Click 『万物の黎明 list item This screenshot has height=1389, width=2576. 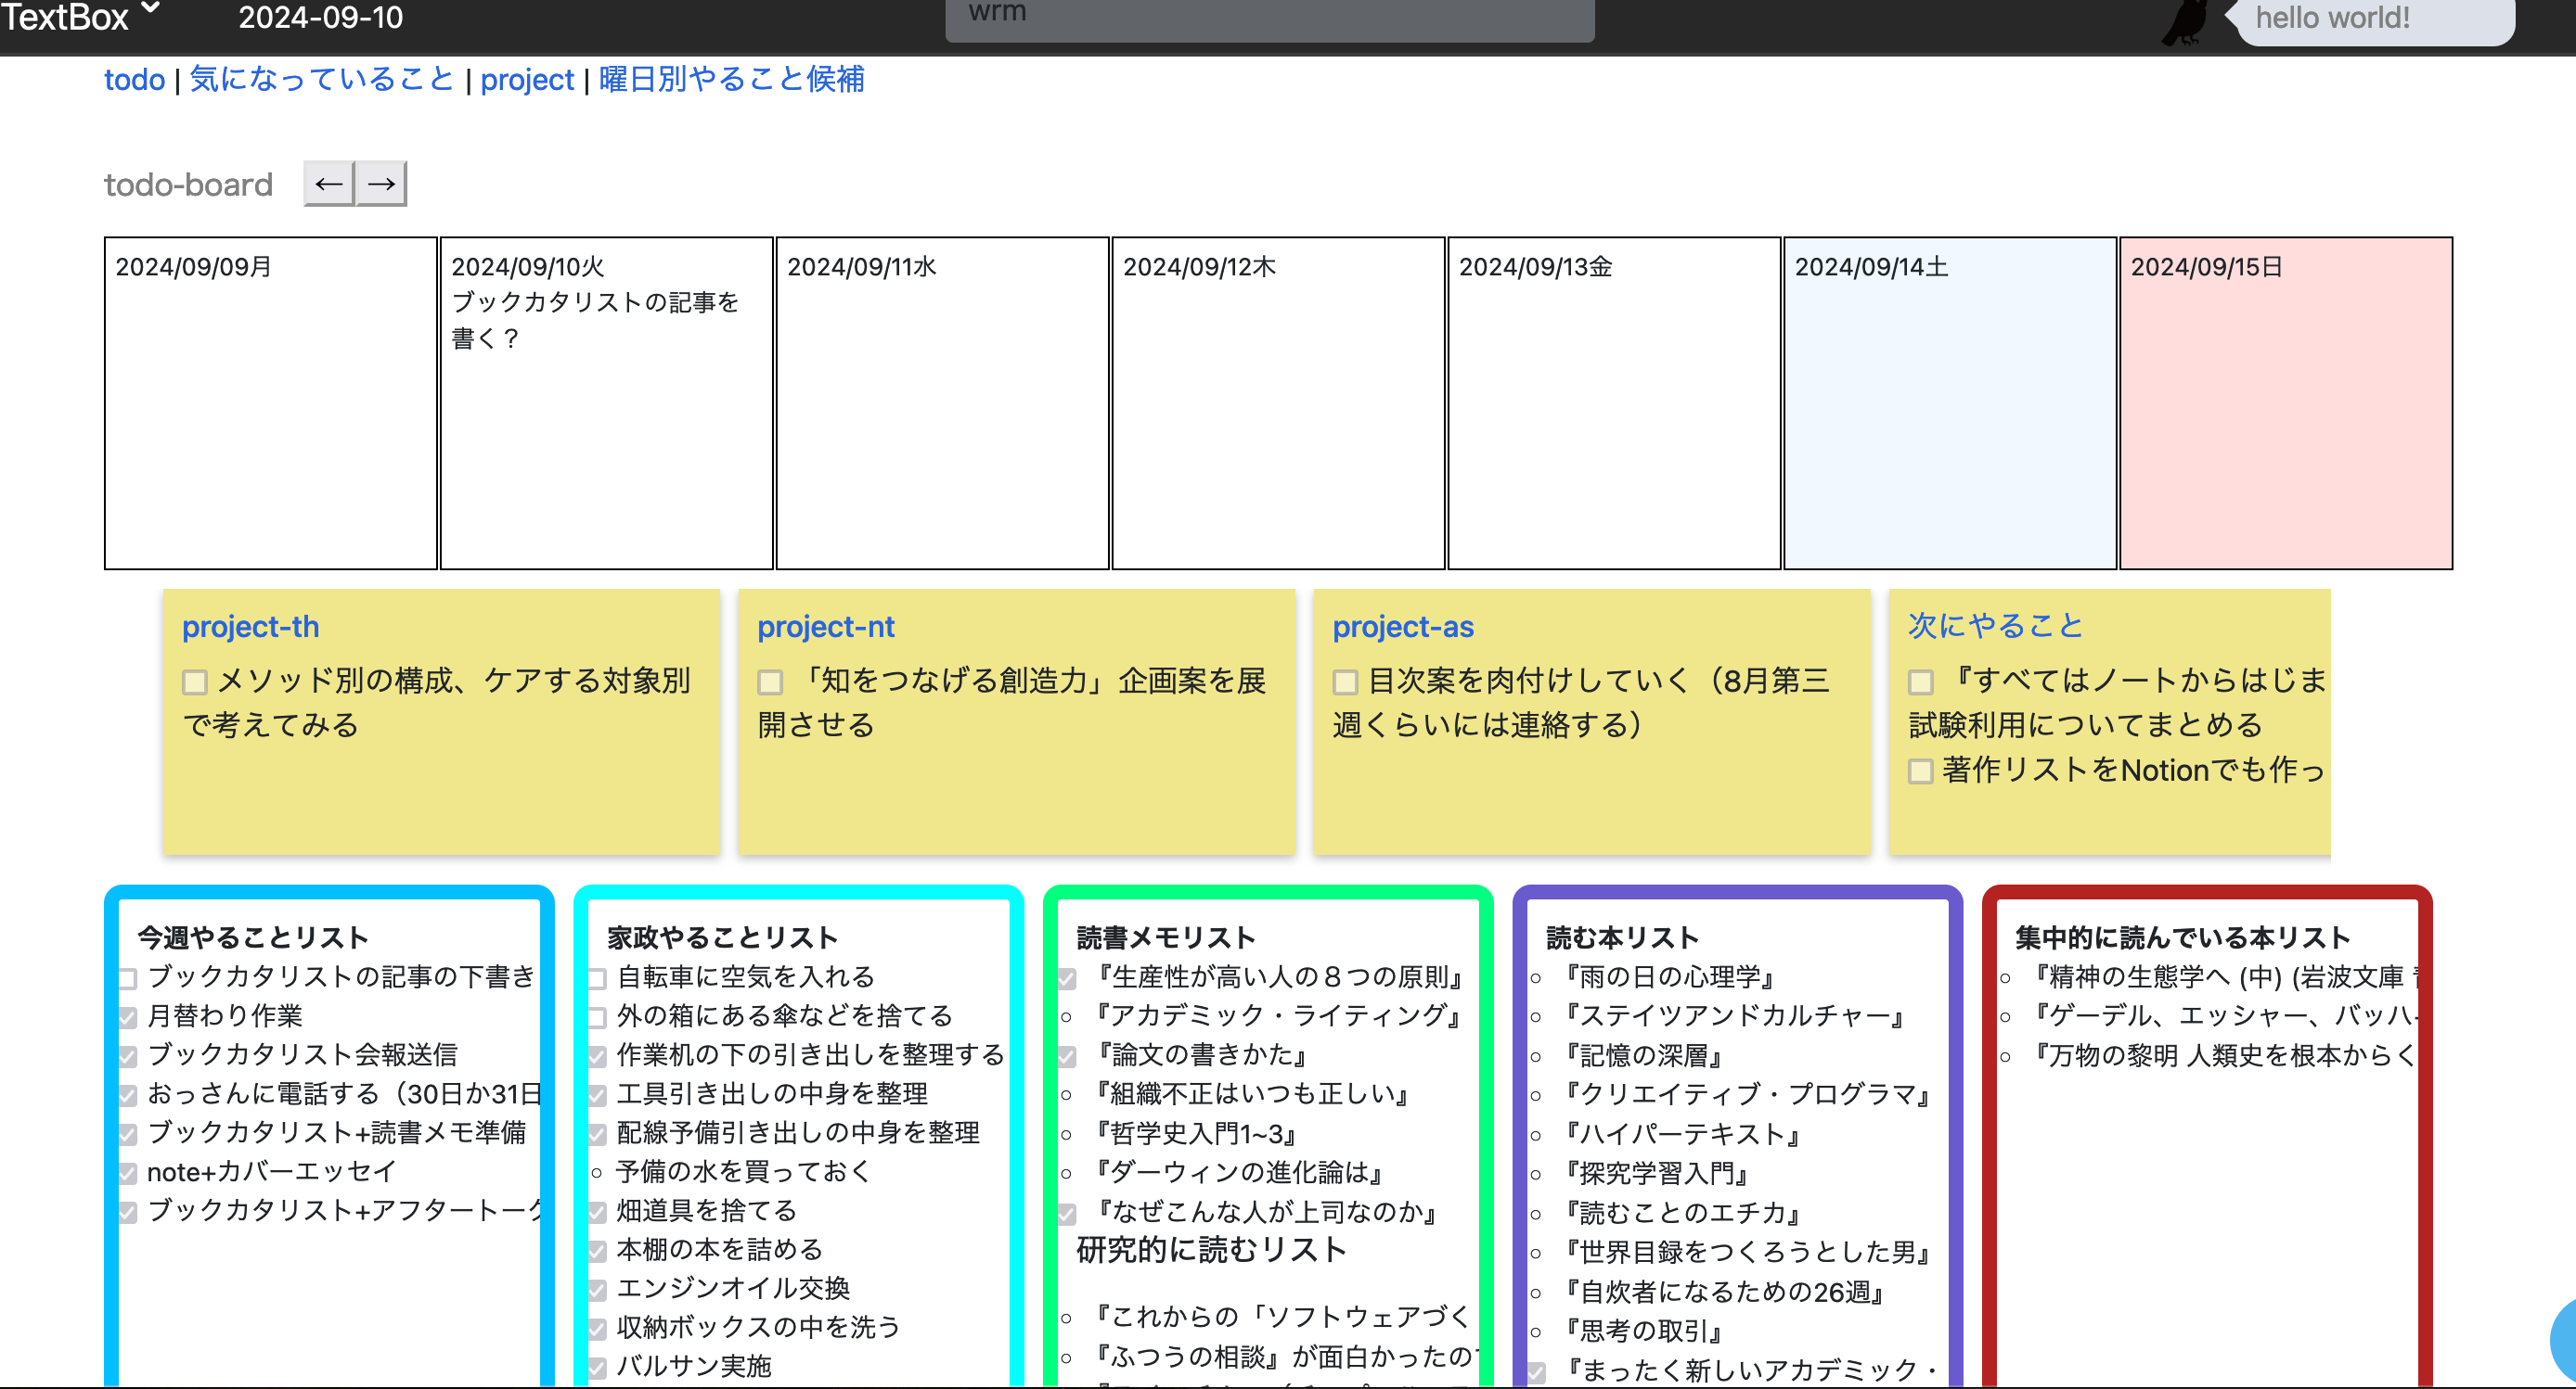(2224, 1055)
